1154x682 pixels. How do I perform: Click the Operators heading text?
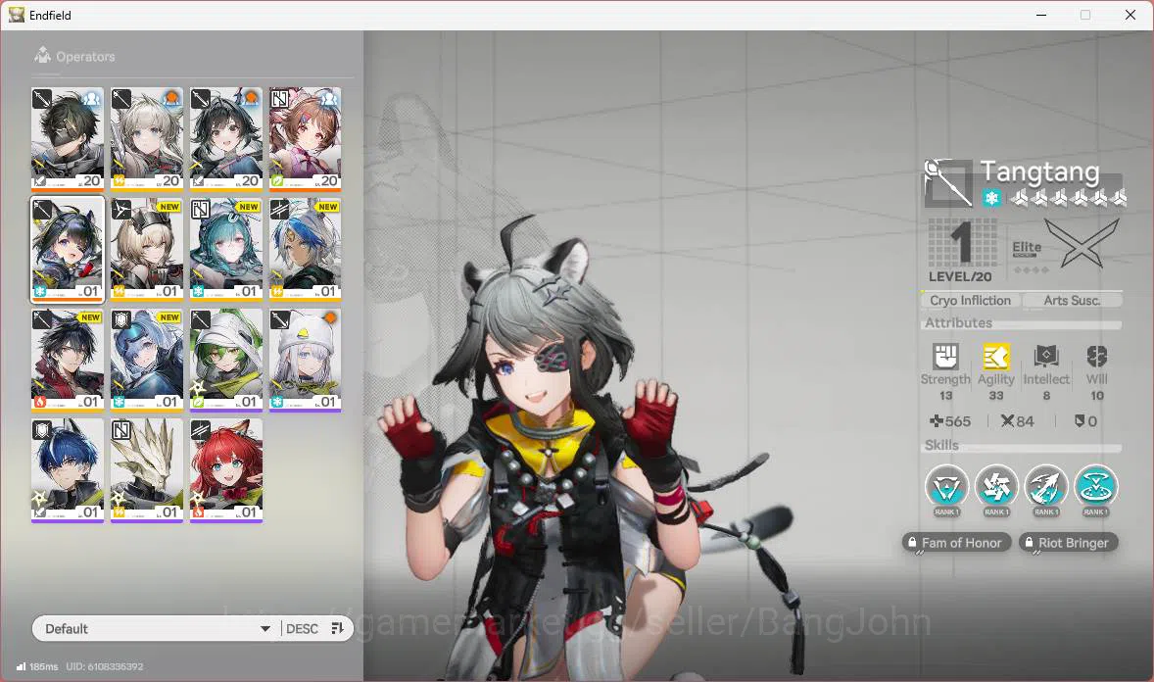click(85, 57)
